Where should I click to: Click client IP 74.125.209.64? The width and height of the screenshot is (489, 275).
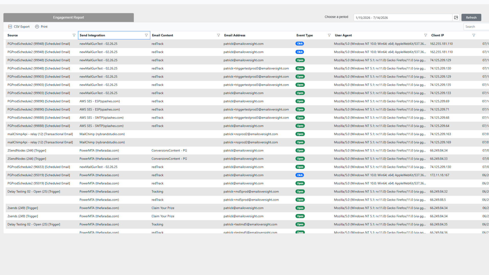(x=440, y=126)
